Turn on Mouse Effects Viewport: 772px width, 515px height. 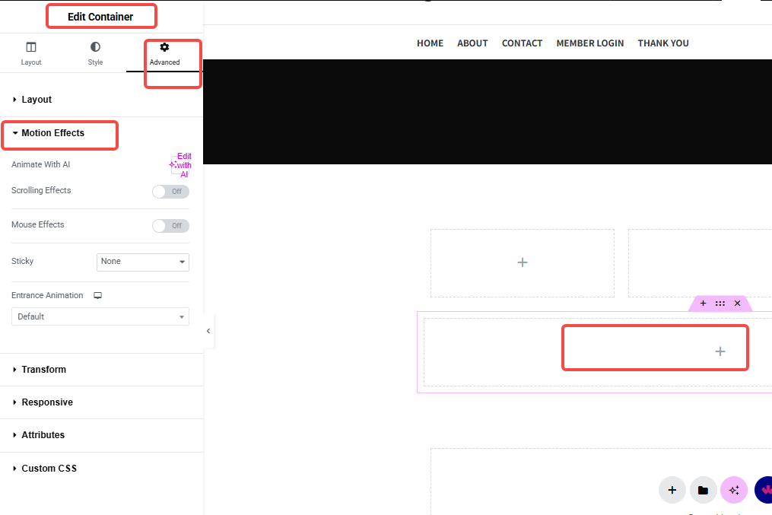(x=170, y=225)
